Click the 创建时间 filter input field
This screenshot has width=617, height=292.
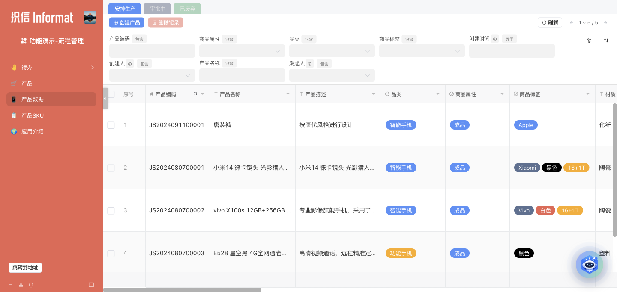(x=512, y=51)
